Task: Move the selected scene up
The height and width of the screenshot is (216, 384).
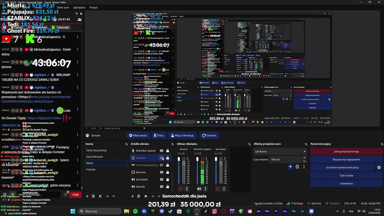Action: tap(107, 196)
